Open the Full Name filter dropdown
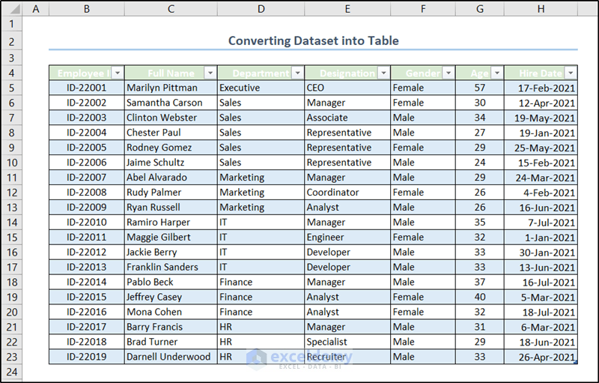The height and width of the screenshot is (383, 599). point(210,73)
